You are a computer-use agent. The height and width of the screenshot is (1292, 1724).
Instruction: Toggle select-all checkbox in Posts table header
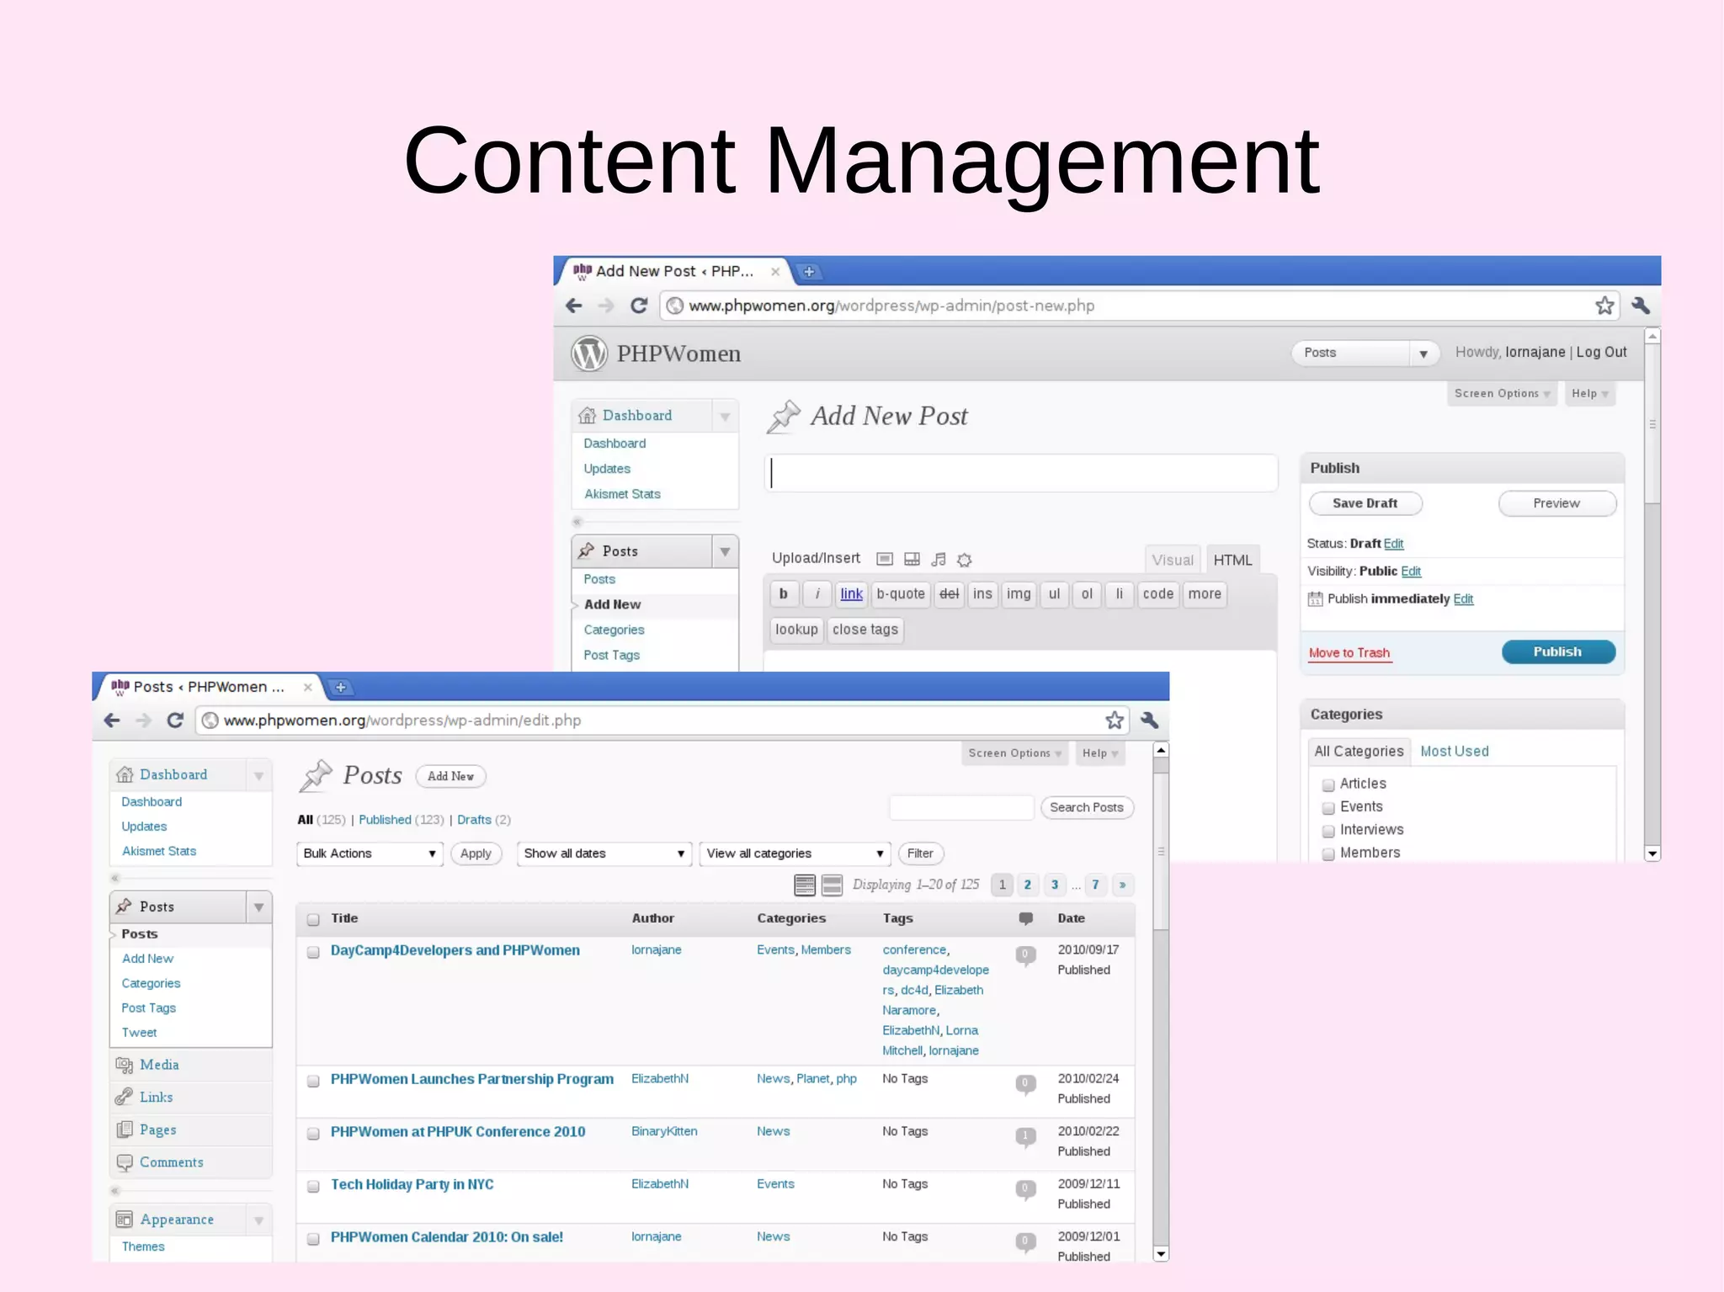click(x=313, y=920)
